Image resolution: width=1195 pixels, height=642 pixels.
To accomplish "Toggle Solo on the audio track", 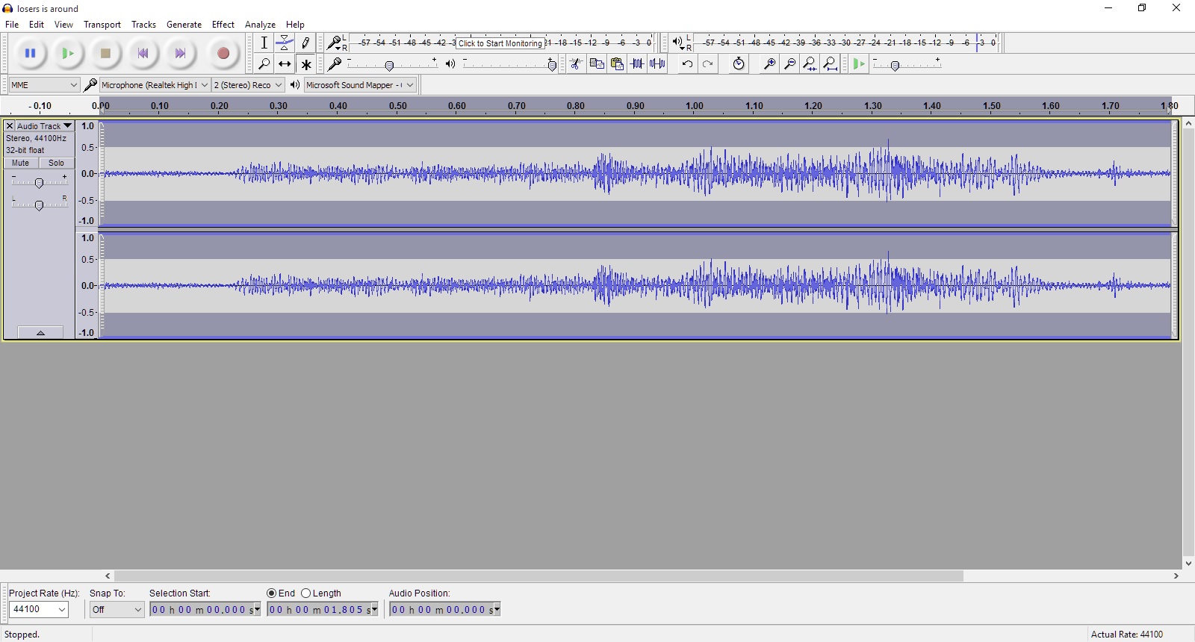I will coord(56,163).
